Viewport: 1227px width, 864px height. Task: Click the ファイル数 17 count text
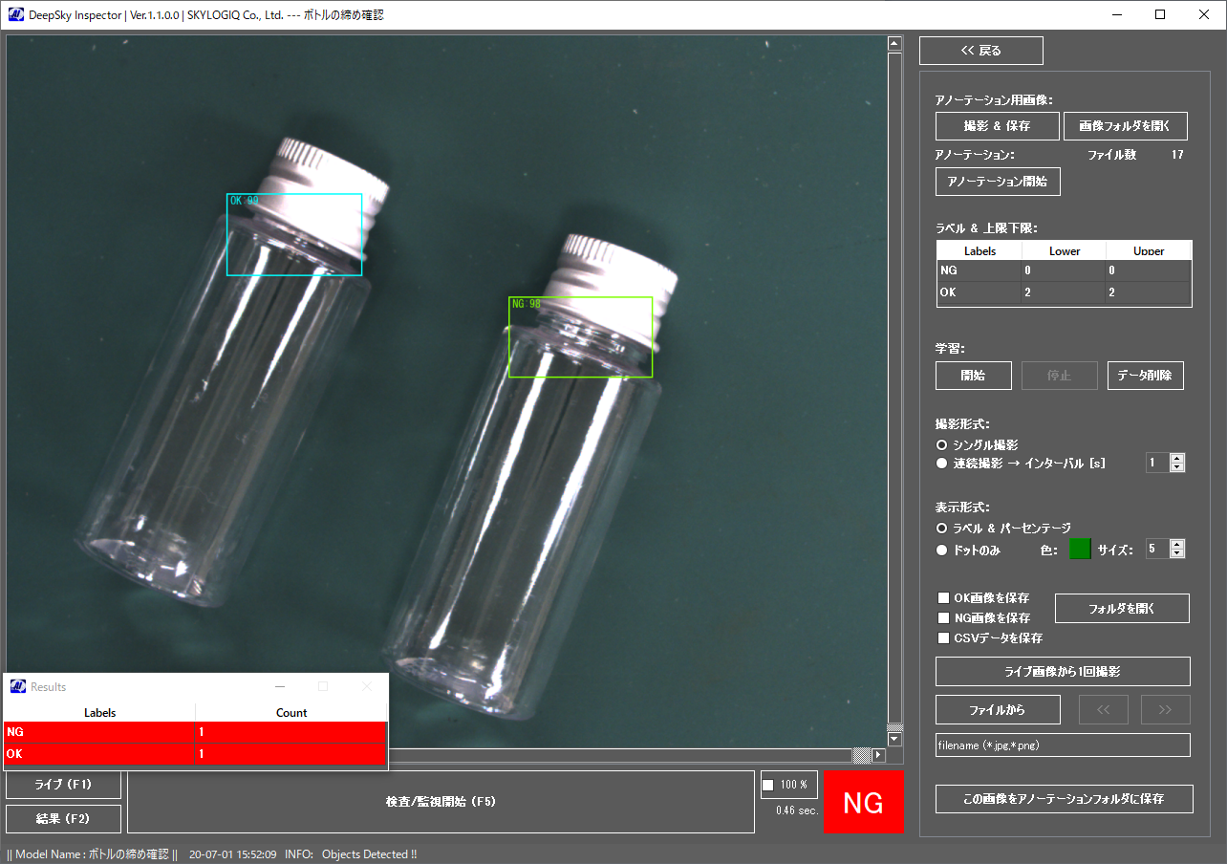pos(1135,155)
